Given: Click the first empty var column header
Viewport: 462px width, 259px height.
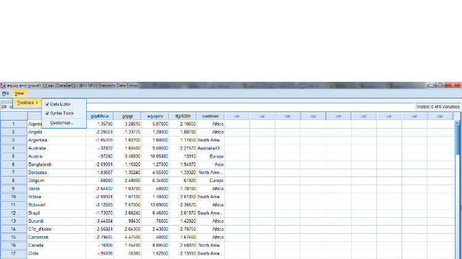Looking at the screenshot, I should click(x=237, y=116).
